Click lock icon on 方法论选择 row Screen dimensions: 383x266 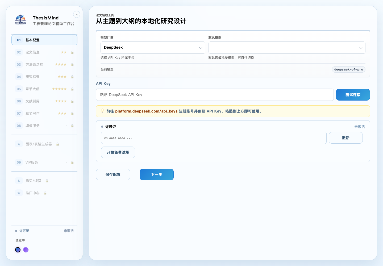click(x=72, y=65)
